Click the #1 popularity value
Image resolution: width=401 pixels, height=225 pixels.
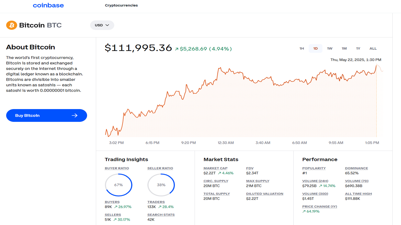point(305,173)
